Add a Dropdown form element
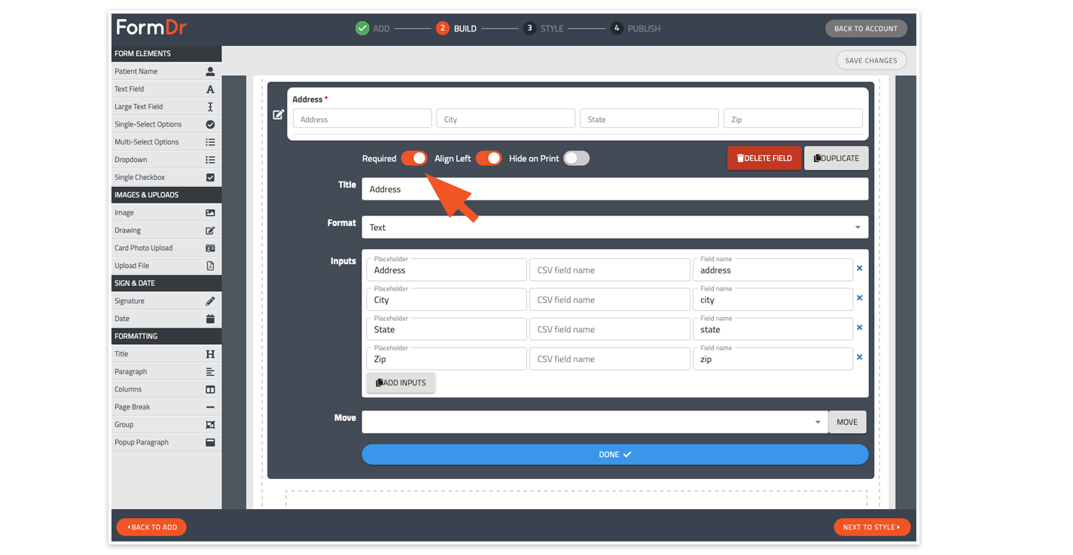The image size is (1073, 555). pos(166,160)
